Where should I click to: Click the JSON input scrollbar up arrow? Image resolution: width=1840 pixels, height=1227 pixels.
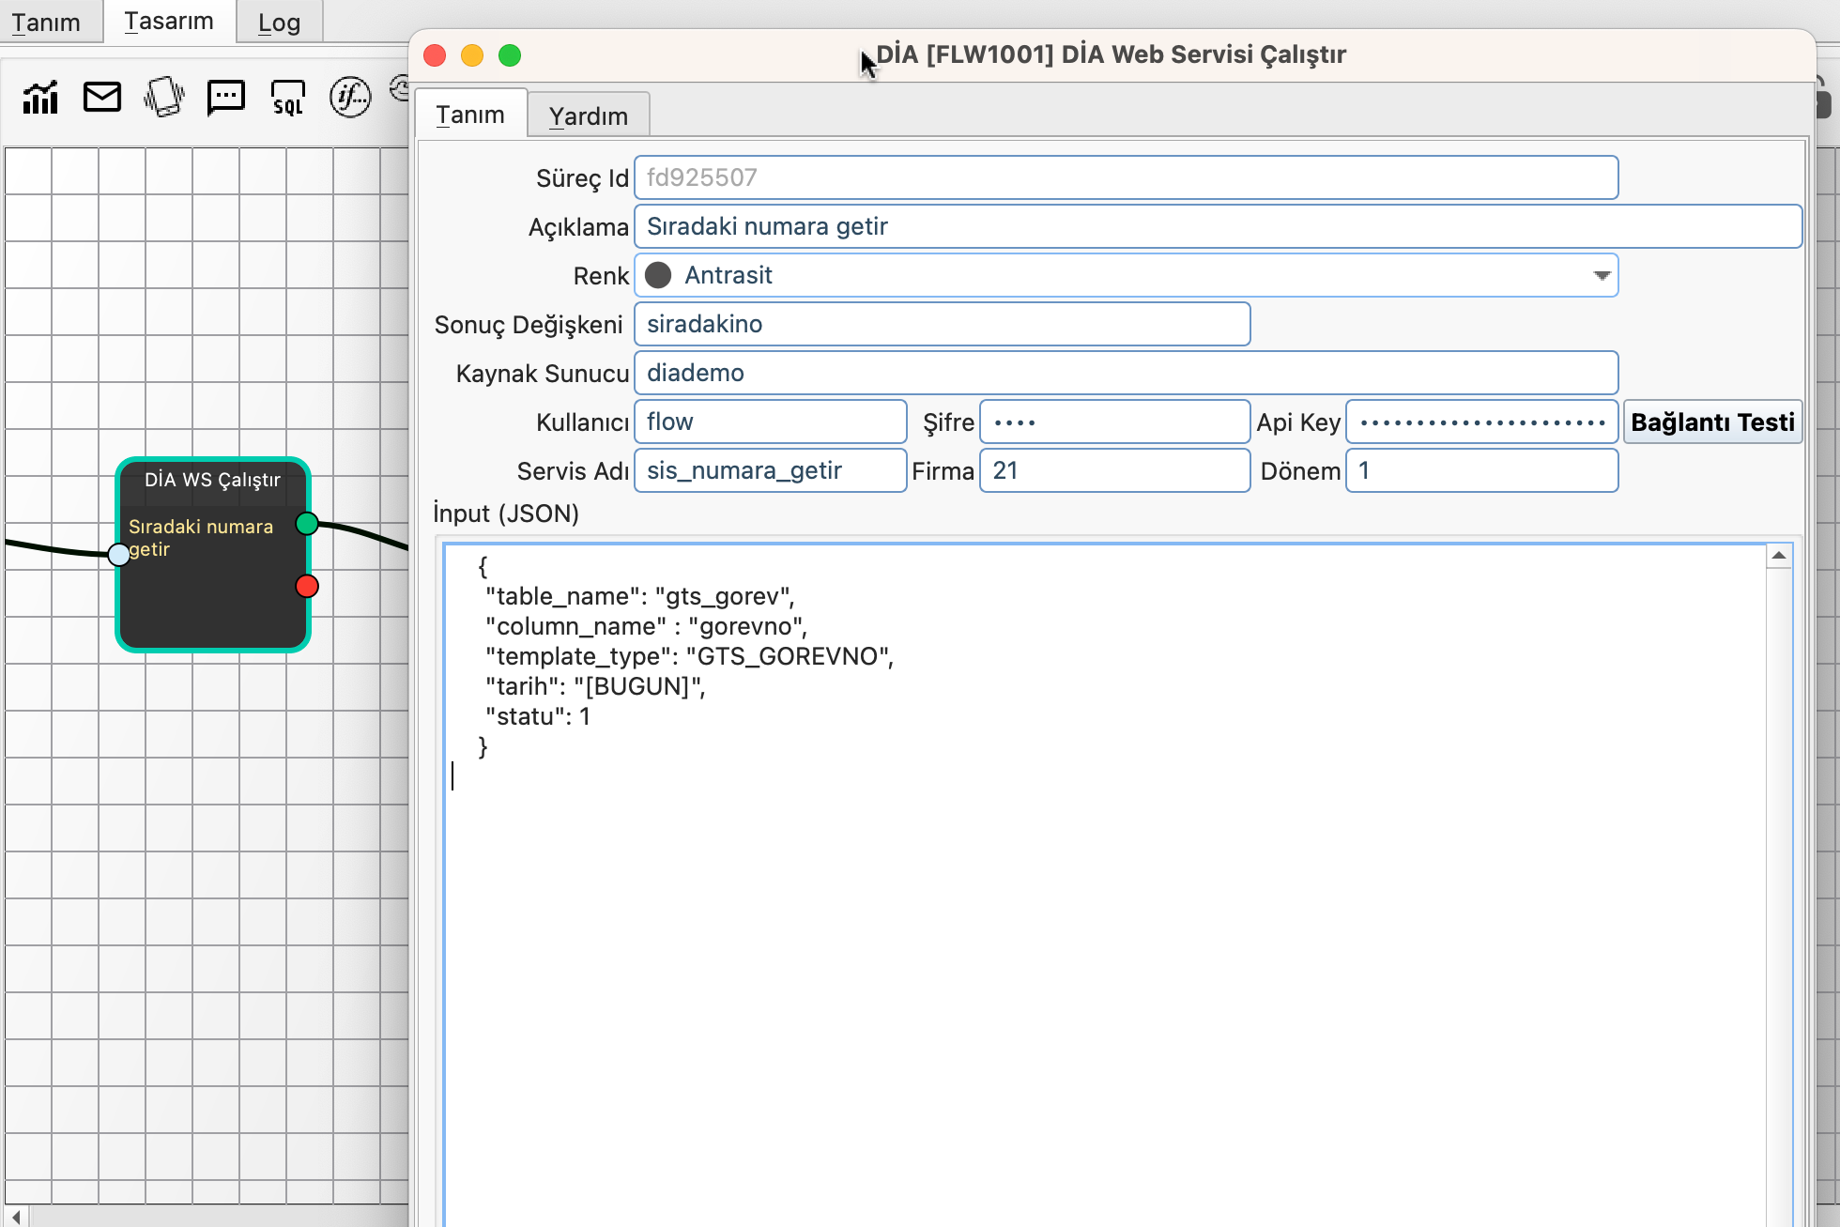[x=1779, y=556]
